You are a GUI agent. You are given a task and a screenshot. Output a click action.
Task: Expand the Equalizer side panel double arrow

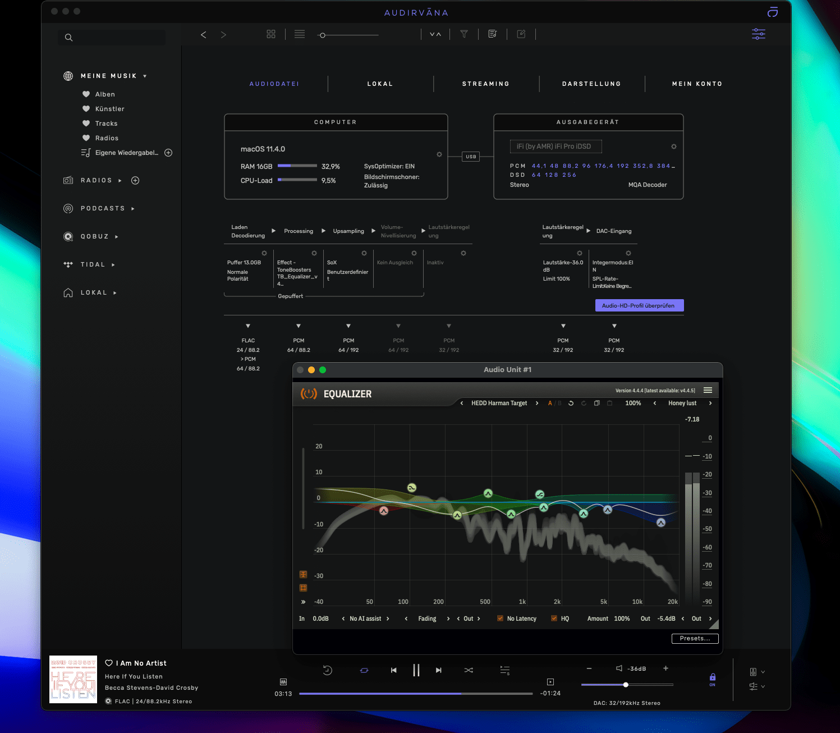(x=303, y=602)
